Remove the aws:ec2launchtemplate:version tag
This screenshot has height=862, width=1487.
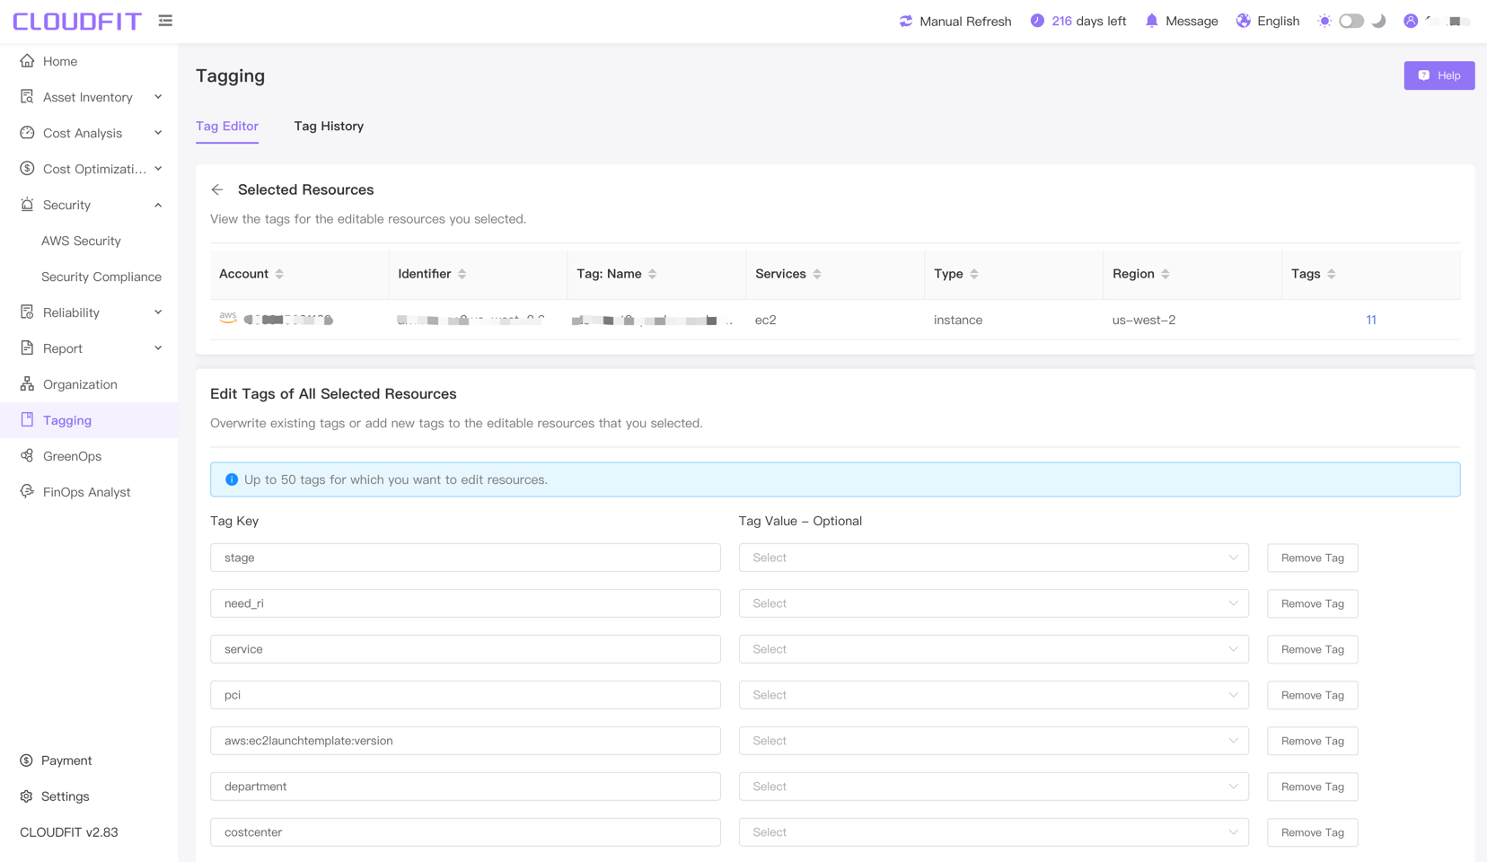[x=1312, y=741]
